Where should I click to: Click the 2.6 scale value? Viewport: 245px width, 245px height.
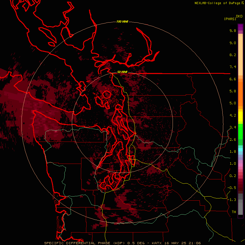(x=233, y=140)
